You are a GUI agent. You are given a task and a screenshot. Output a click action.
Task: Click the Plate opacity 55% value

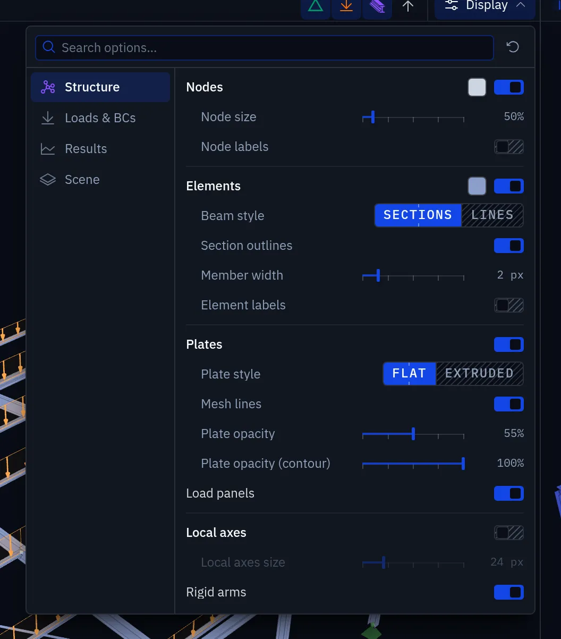514,434
